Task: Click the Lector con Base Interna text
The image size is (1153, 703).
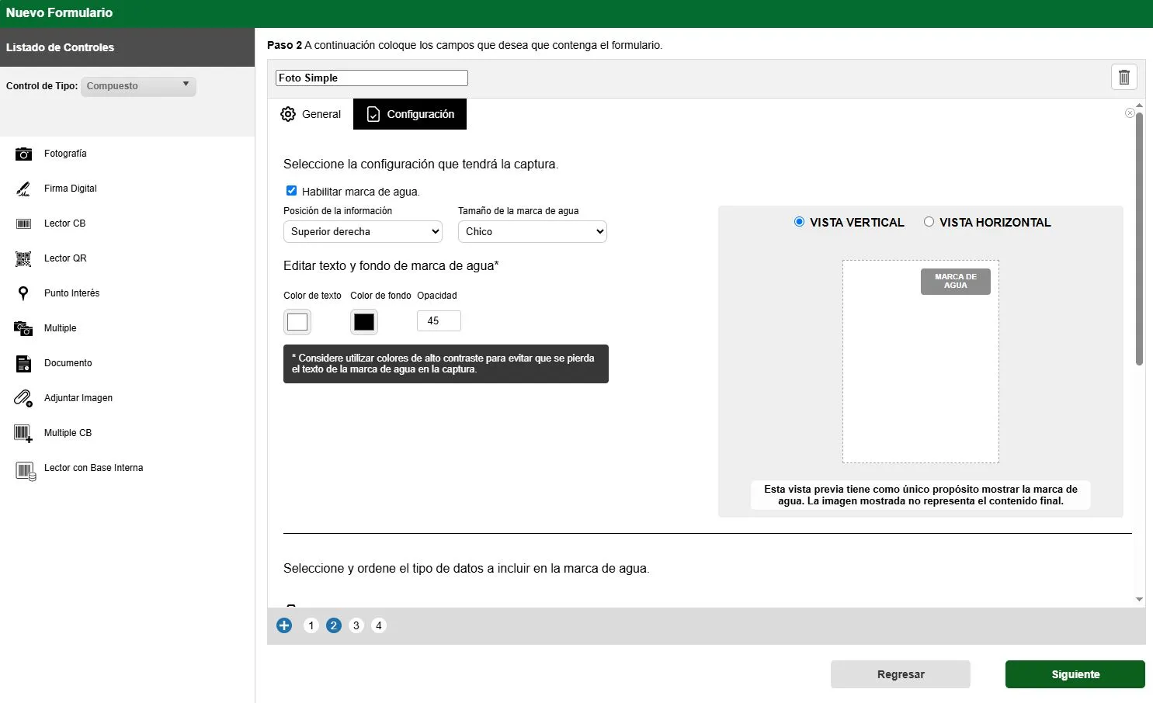Action: [94, 468]
